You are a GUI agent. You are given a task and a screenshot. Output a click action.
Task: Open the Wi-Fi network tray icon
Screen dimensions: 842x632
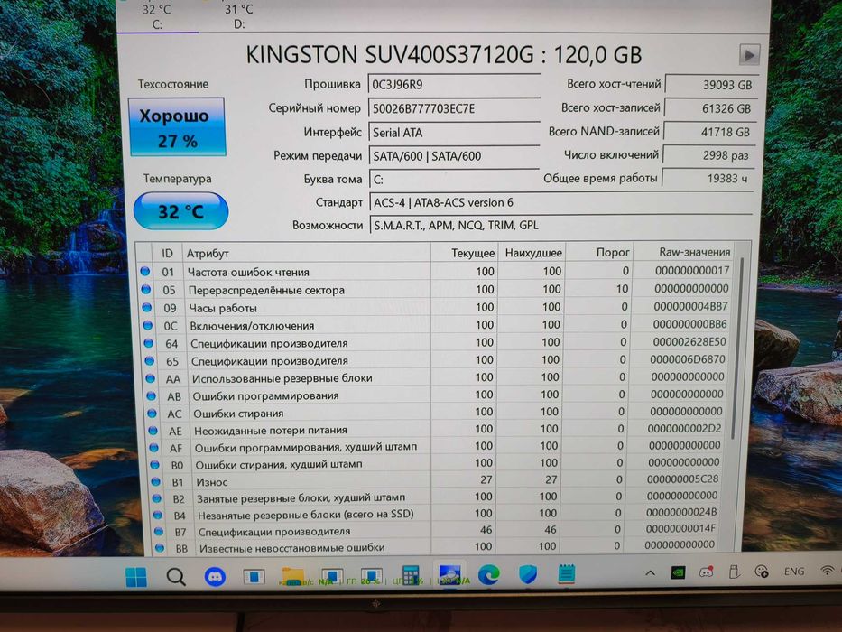[x=828, y=571]
